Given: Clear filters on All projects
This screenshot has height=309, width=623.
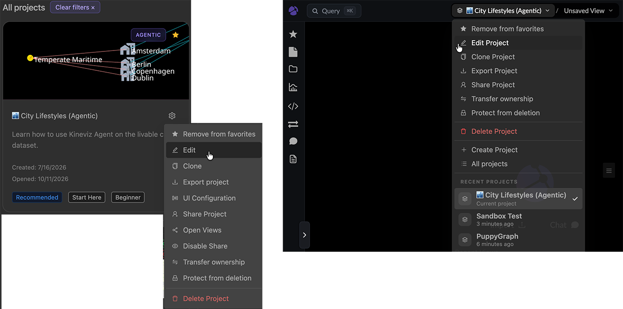Looking at the screenshot, I should coord(75,7).
